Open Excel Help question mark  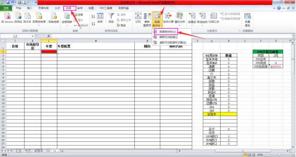[x=279, y=8]
